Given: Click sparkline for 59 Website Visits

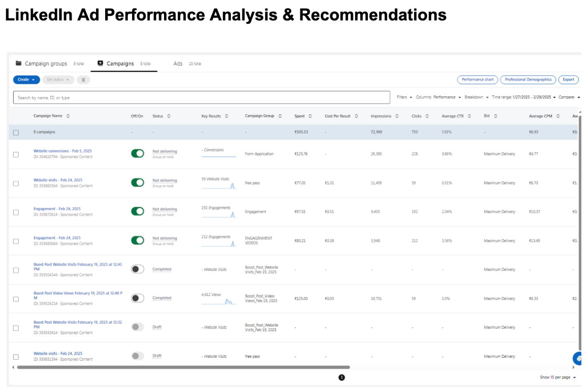Looking at the screenshot, I should [219, 186].
